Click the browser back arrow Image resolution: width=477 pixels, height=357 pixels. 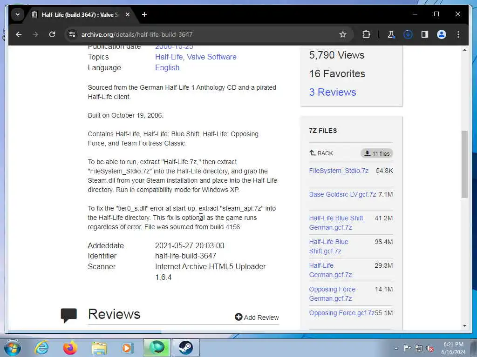pyautogui.click(x=19, y=34)
